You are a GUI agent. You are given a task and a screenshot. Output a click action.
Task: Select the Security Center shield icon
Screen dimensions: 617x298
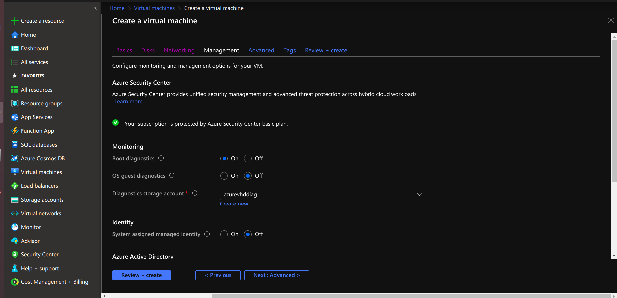click(15, 254)
